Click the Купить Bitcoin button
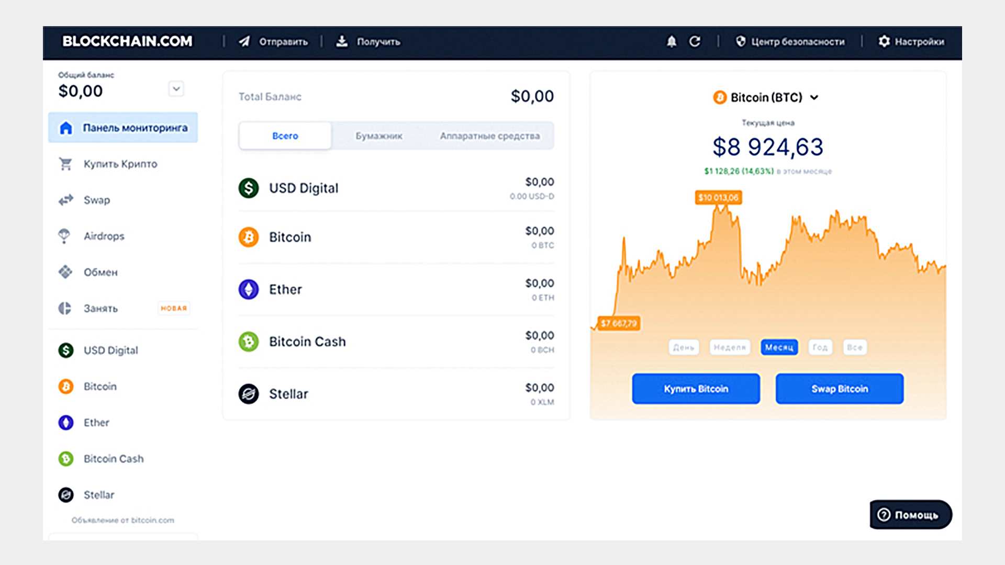This screenshot has width=1005, height=565. tap(695, 388)
